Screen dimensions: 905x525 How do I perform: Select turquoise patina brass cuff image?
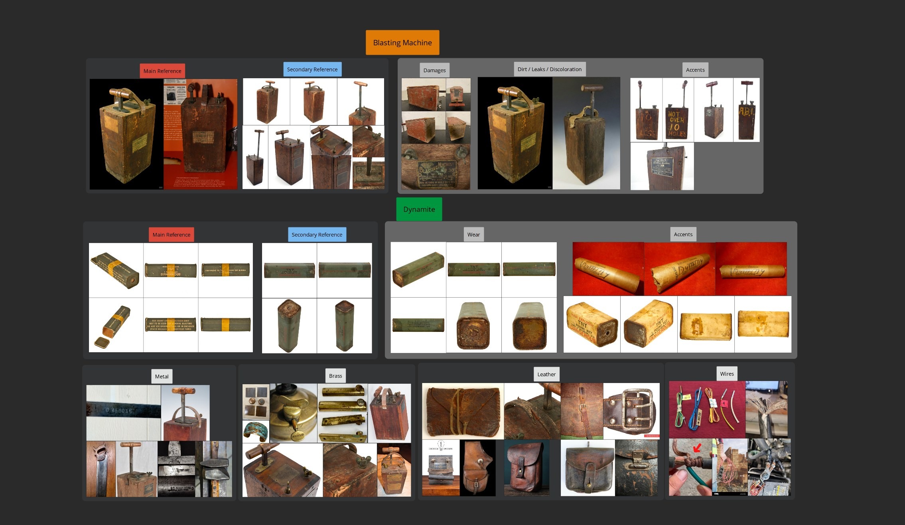[256, 431]
